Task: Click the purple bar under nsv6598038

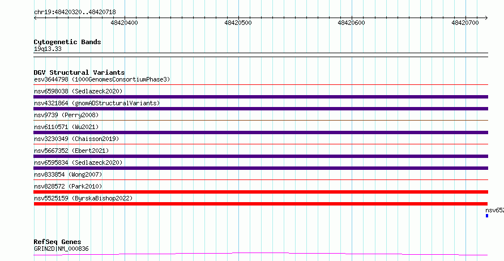Action: click(x=260, y=97)
